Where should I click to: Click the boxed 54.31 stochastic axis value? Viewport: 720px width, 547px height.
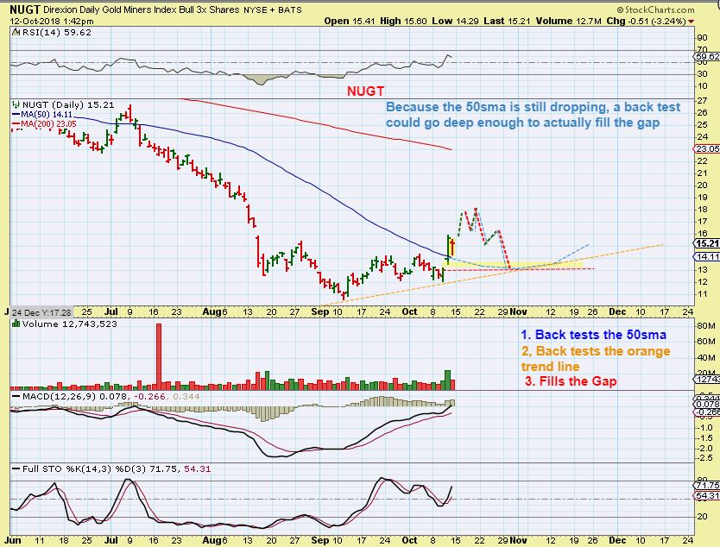coord(707,495)
